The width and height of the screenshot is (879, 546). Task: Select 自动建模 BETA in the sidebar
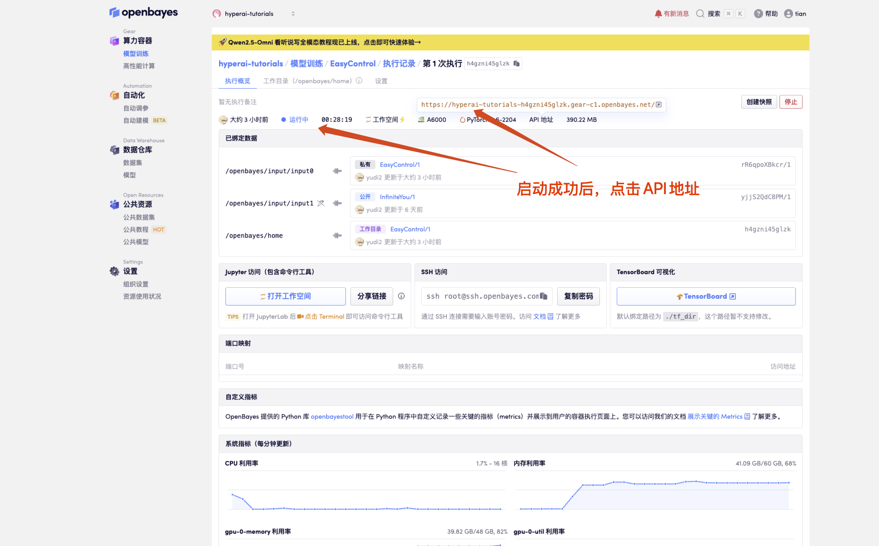[x=145, y=120]
